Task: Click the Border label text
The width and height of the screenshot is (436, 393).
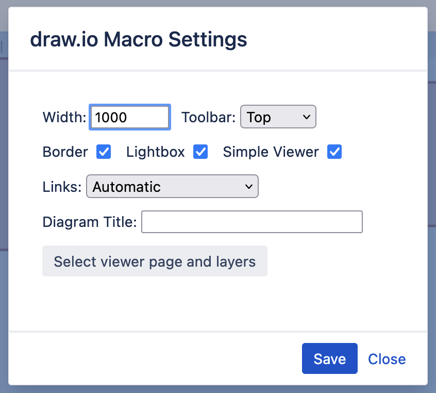Action: (x=65, y=152)
